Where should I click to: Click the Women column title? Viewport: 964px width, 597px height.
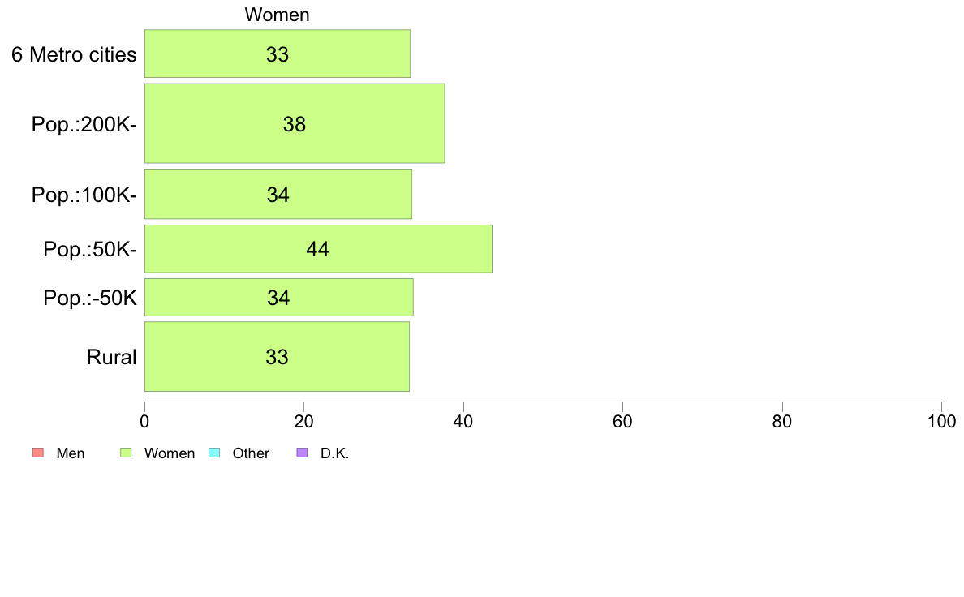click(x=277, y=15)
